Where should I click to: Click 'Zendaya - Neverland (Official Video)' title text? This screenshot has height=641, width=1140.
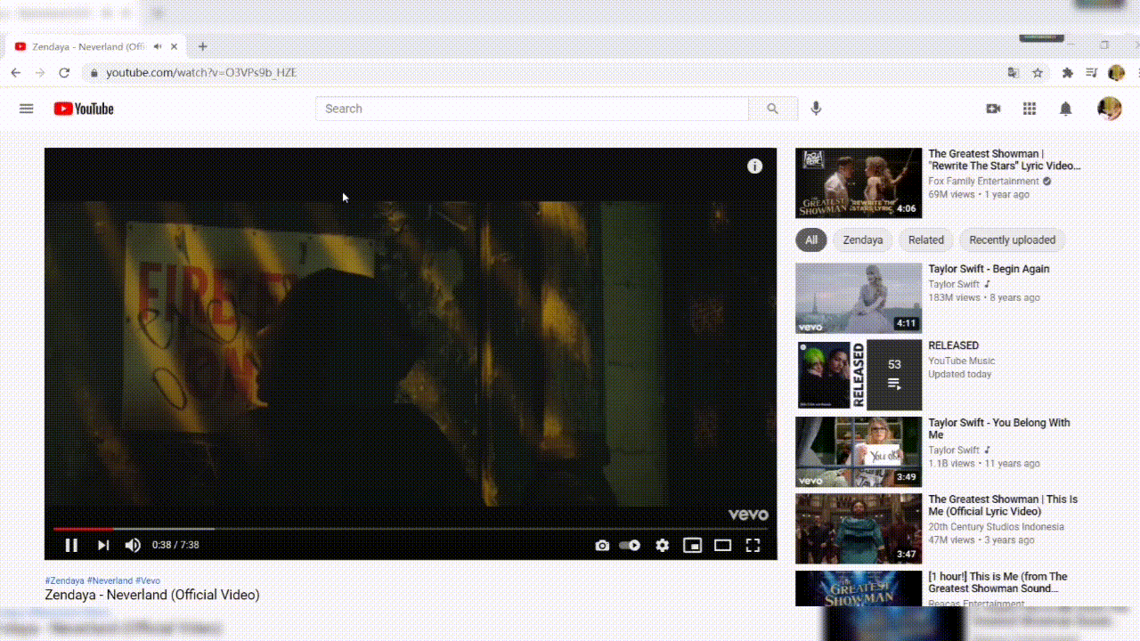152,595
